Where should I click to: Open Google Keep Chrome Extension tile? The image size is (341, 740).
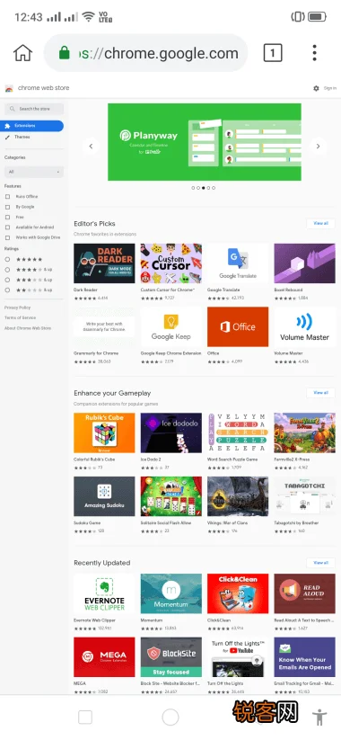(171, 327)
